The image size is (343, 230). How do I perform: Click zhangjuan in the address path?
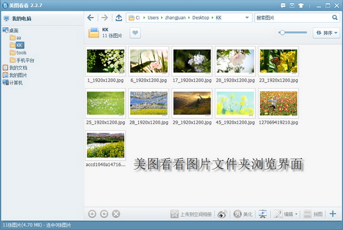click(176, 18)
